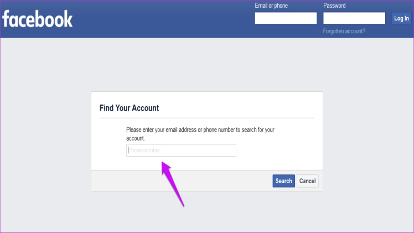Click the facebook logo in the header

click(x=37, y=19)
